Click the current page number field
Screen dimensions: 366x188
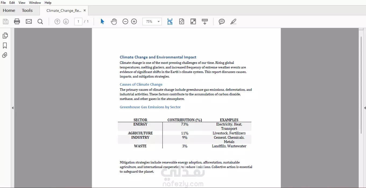tap(78, 22)
